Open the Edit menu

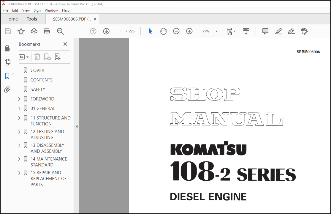pos(15,10)
